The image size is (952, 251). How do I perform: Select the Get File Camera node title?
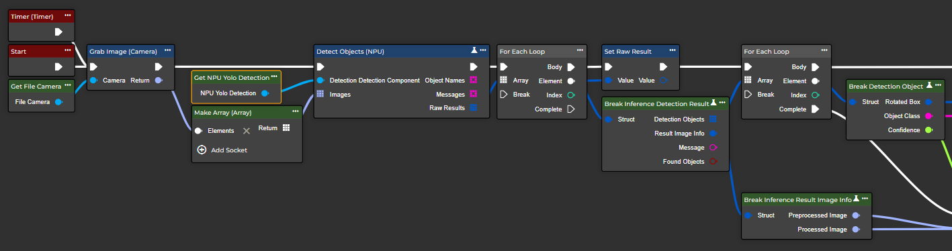36,86
